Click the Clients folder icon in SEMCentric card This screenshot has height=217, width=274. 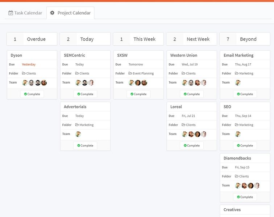click(77, 73)
